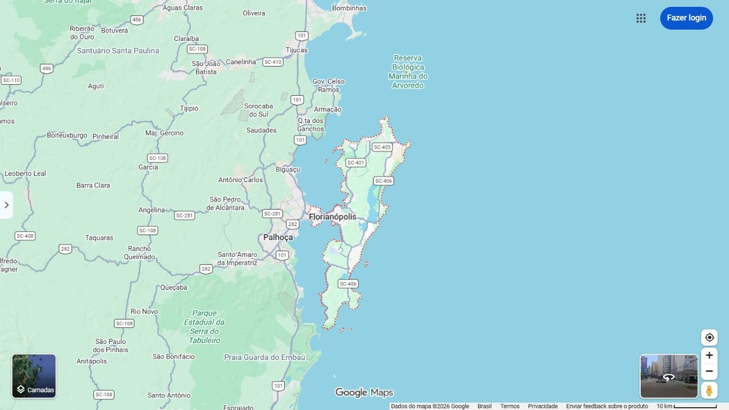Viewport: 729px width, 410px height.
Task: Click the São Pedro de Alcântara label
Action: 225,204
